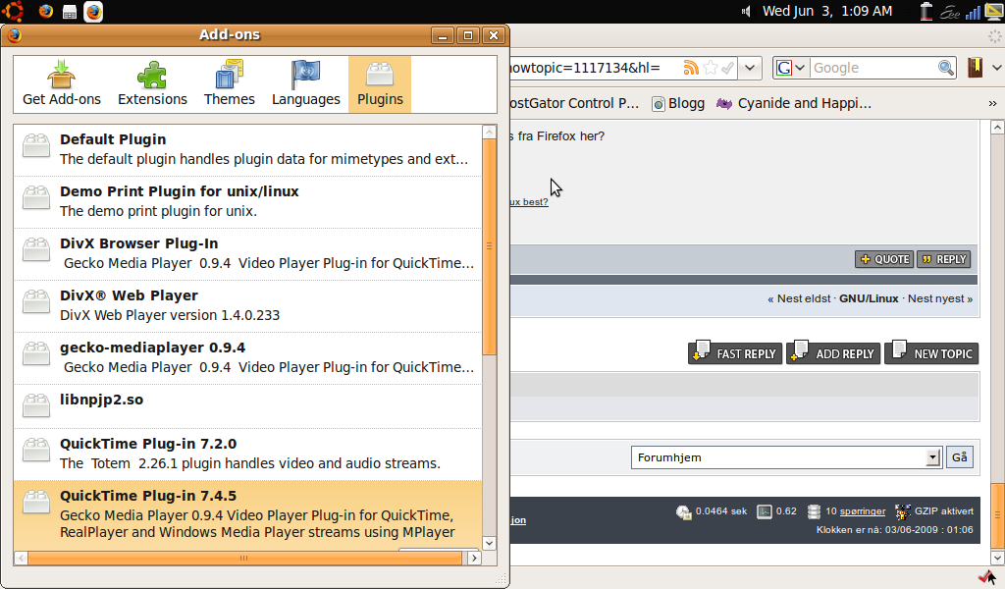This screenshot has height=589, width=1005.
Task: Click the plugin list scroll-up arrow
Action: [x=489, y=132]
